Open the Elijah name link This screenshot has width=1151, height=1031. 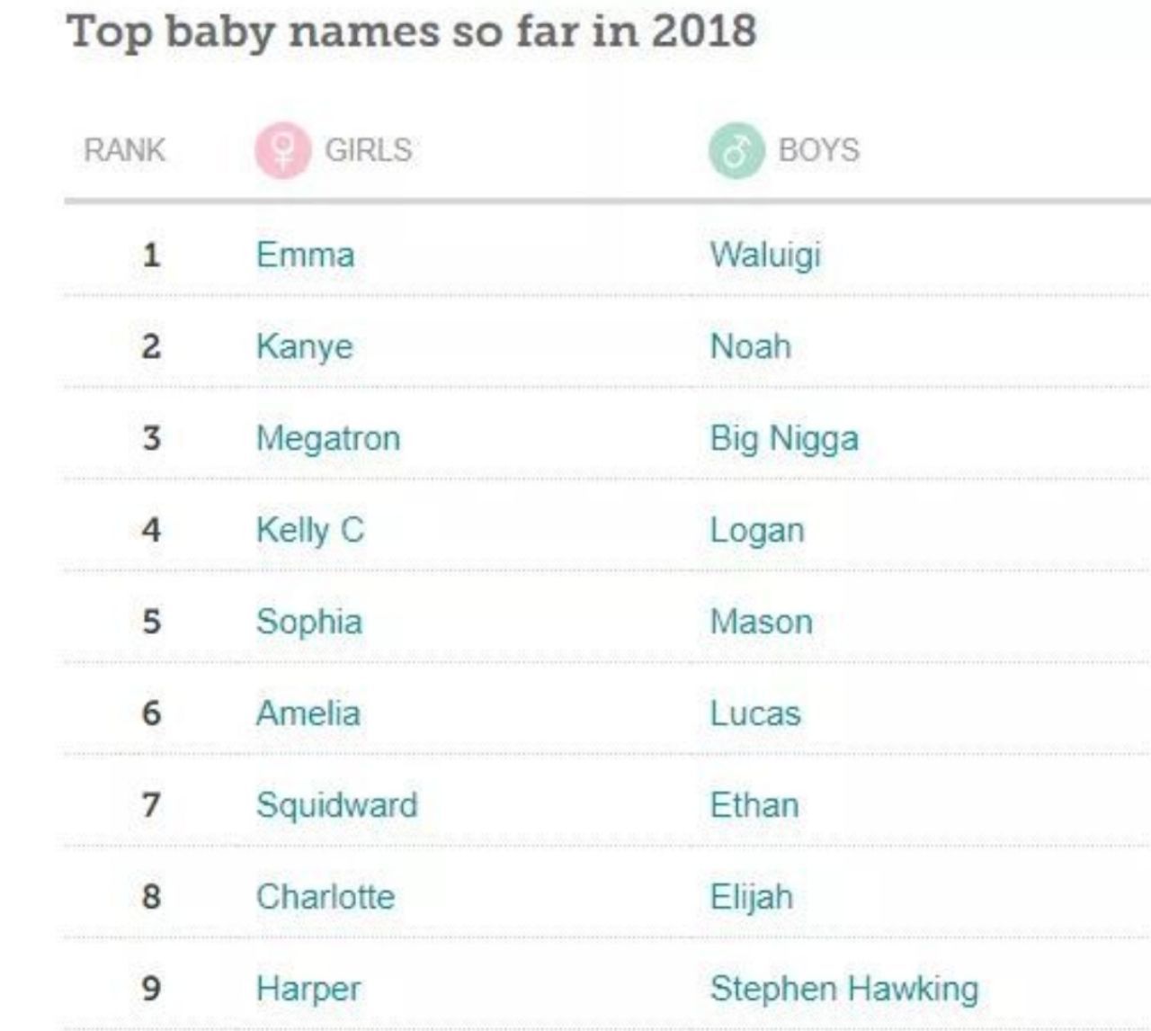(x=752, y=898)
